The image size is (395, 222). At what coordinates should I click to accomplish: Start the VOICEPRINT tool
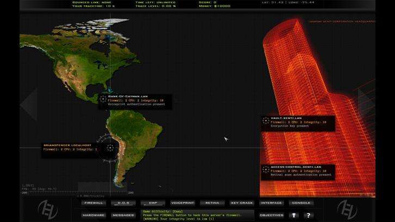point(182,203)
